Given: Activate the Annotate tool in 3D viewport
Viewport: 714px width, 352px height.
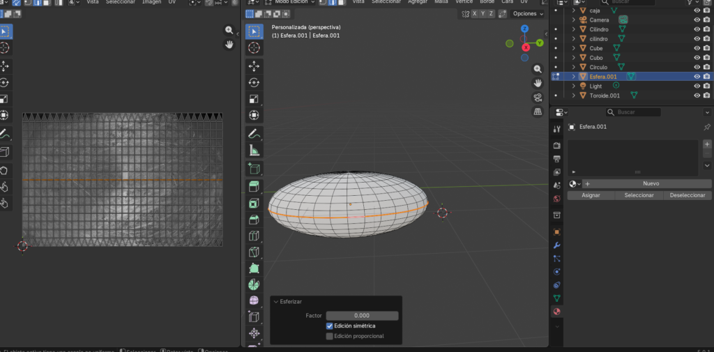Looking at the screenshot, I should (254, 133).
